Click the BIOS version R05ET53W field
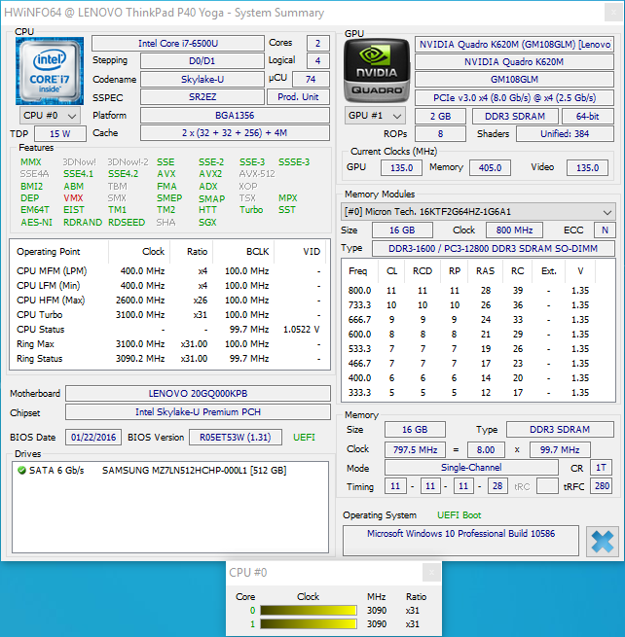This screenshot has height=637, width=625. [235, 437]
